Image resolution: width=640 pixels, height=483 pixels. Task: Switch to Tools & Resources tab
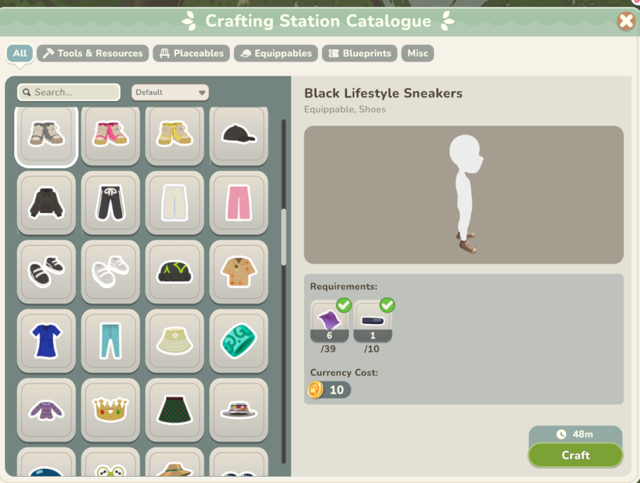93,54
